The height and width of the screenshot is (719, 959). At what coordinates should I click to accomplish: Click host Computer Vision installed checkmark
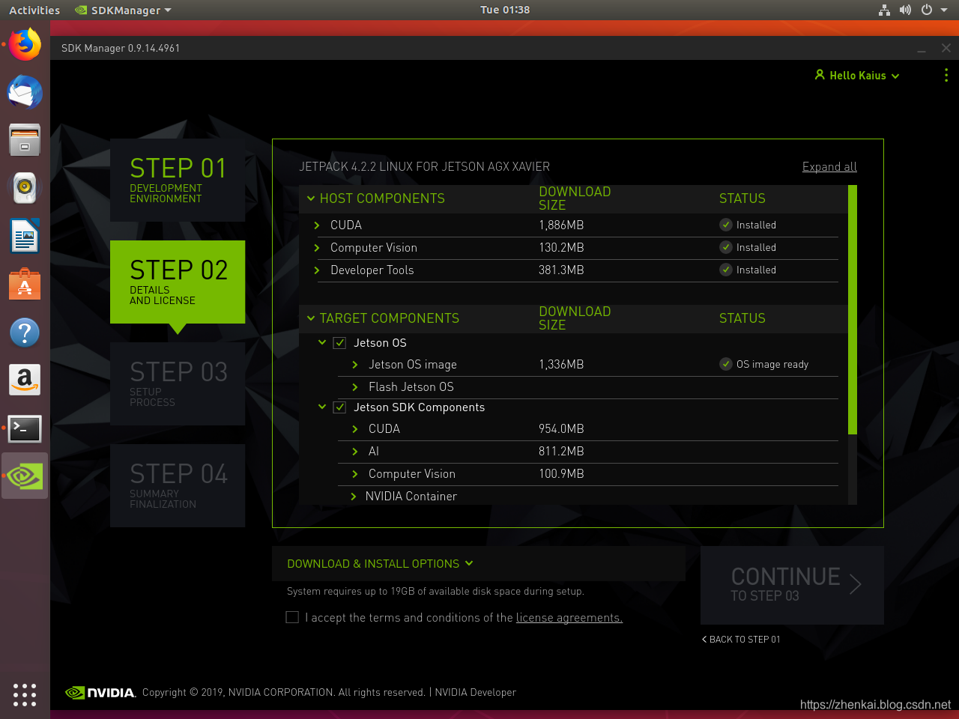point(726,247)
